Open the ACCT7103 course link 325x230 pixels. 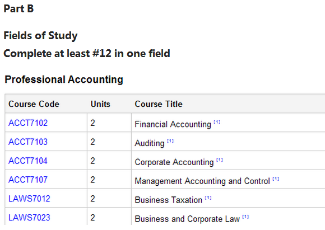28,142
